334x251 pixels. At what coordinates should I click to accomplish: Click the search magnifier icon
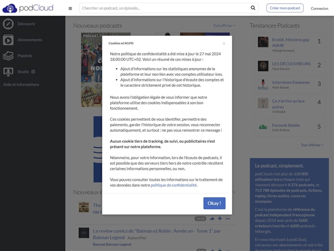click(253, 8)
